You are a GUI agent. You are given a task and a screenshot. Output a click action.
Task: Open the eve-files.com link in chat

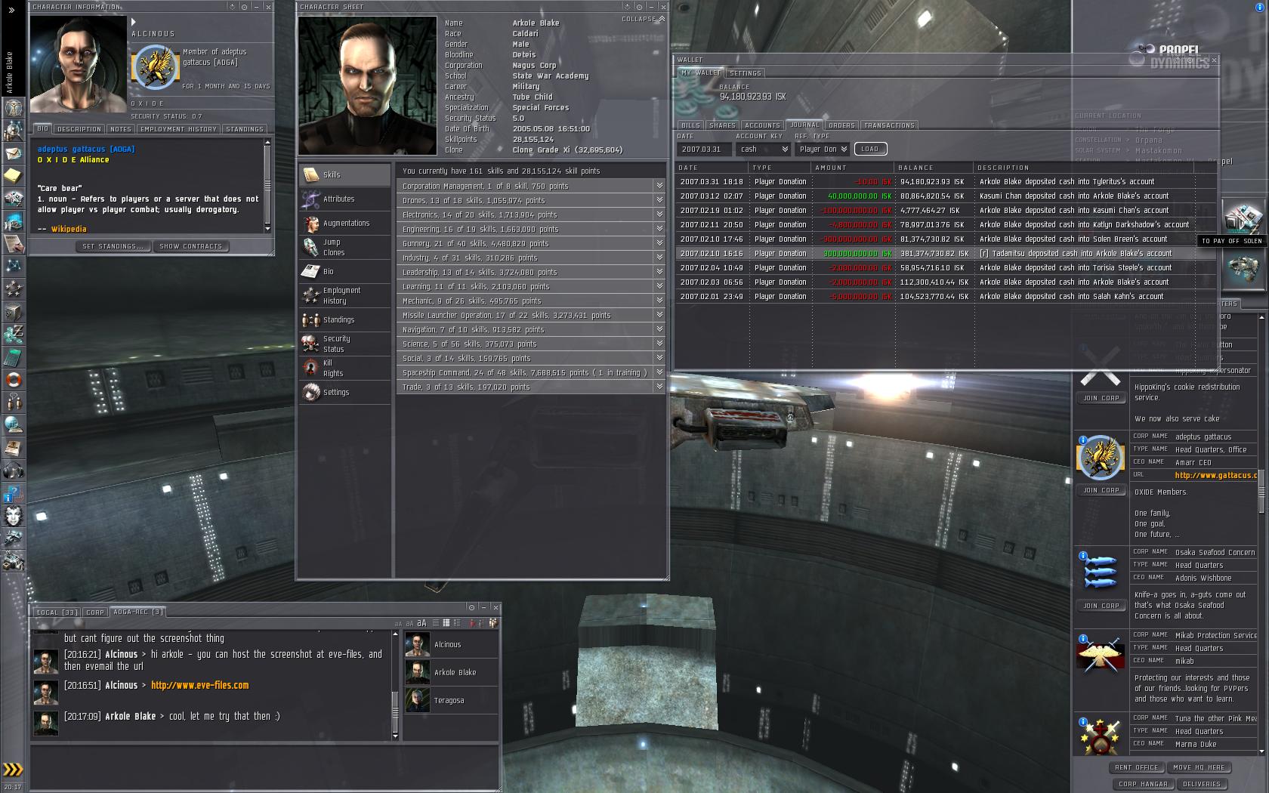199,685
